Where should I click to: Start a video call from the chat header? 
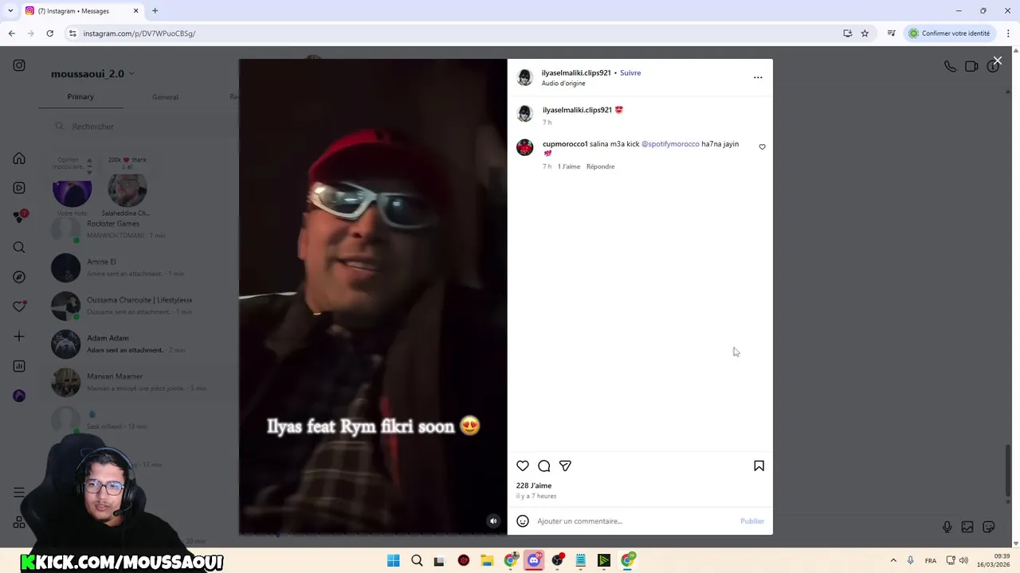coord(971,67)
